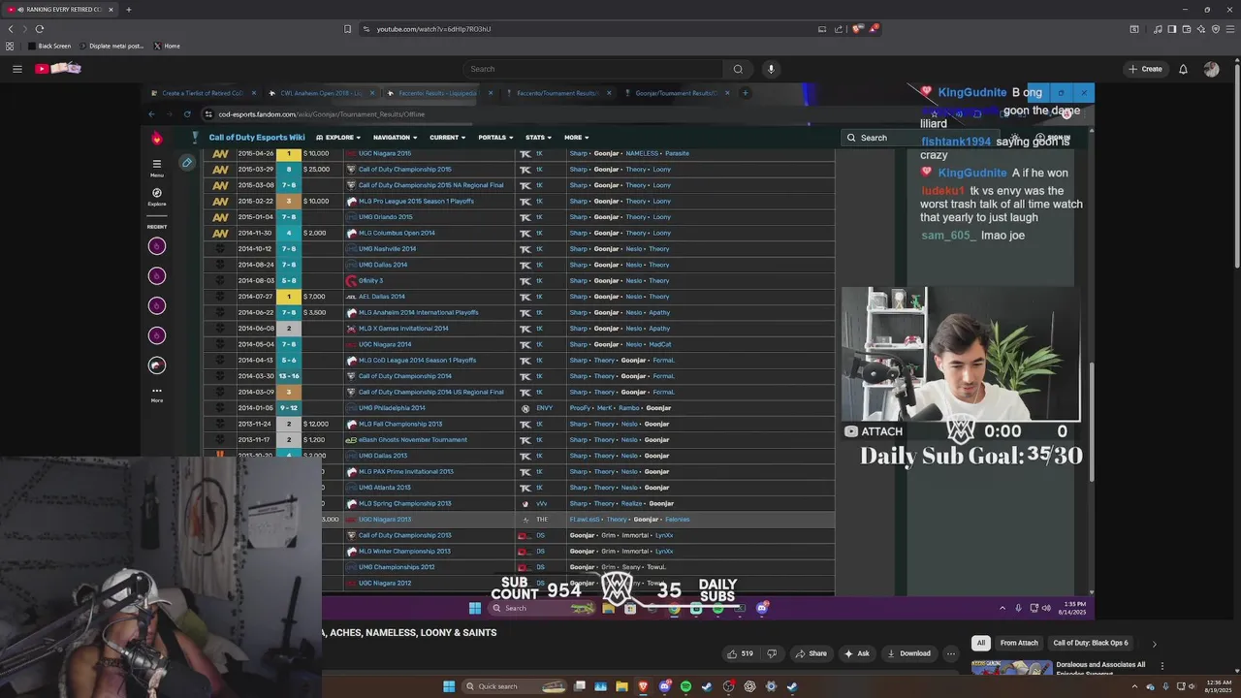
Task: Go to YouTube home via the logo
Action: click(x=58, y=68)
